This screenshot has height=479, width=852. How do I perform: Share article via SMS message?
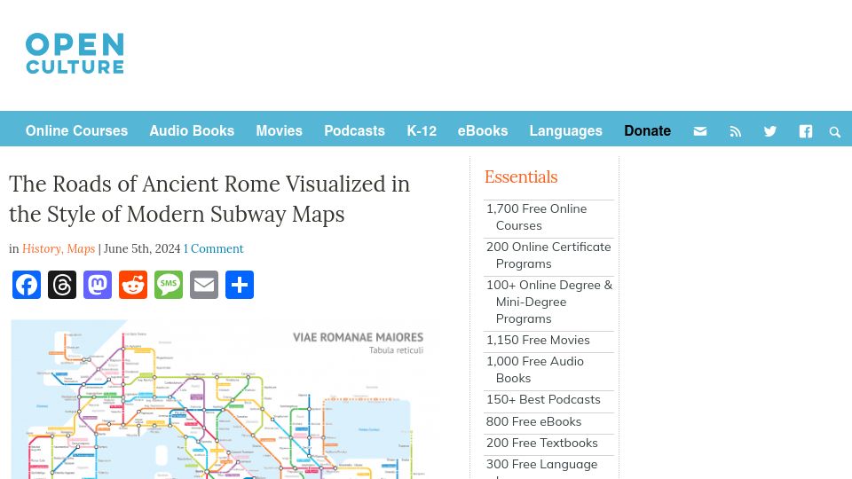(169, 285)
